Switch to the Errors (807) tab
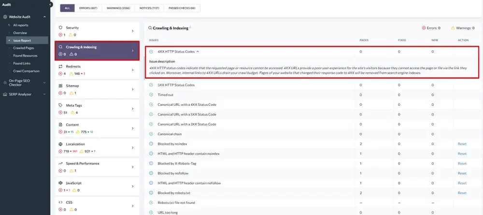483x215 pixels. pyautogui.click(x=88, y=8)
